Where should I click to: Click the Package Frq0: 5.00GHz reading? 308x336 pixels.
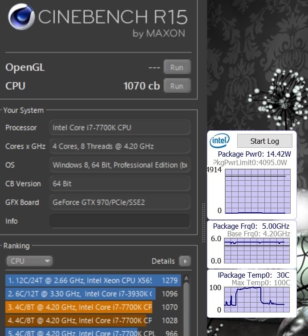click(251, 226)
